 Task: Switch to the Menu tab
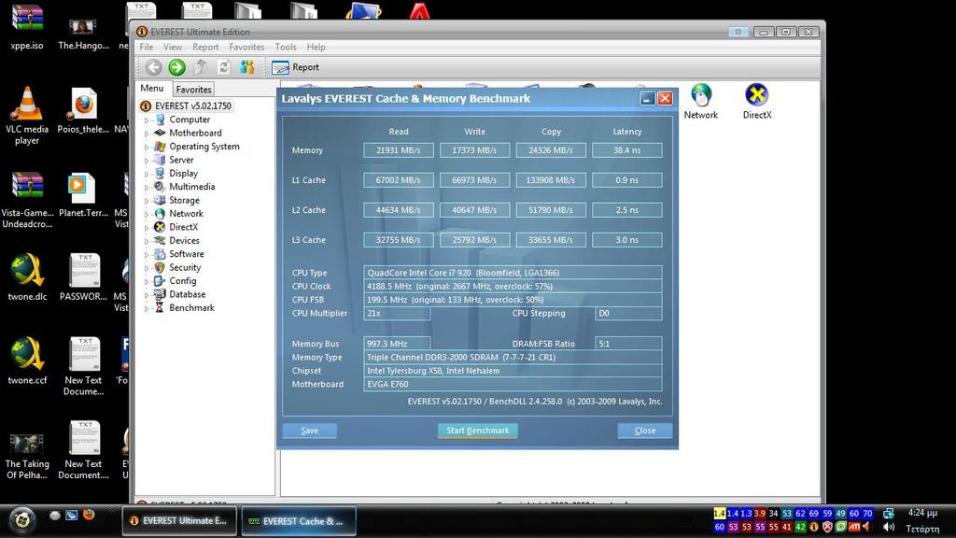point(152,89)
